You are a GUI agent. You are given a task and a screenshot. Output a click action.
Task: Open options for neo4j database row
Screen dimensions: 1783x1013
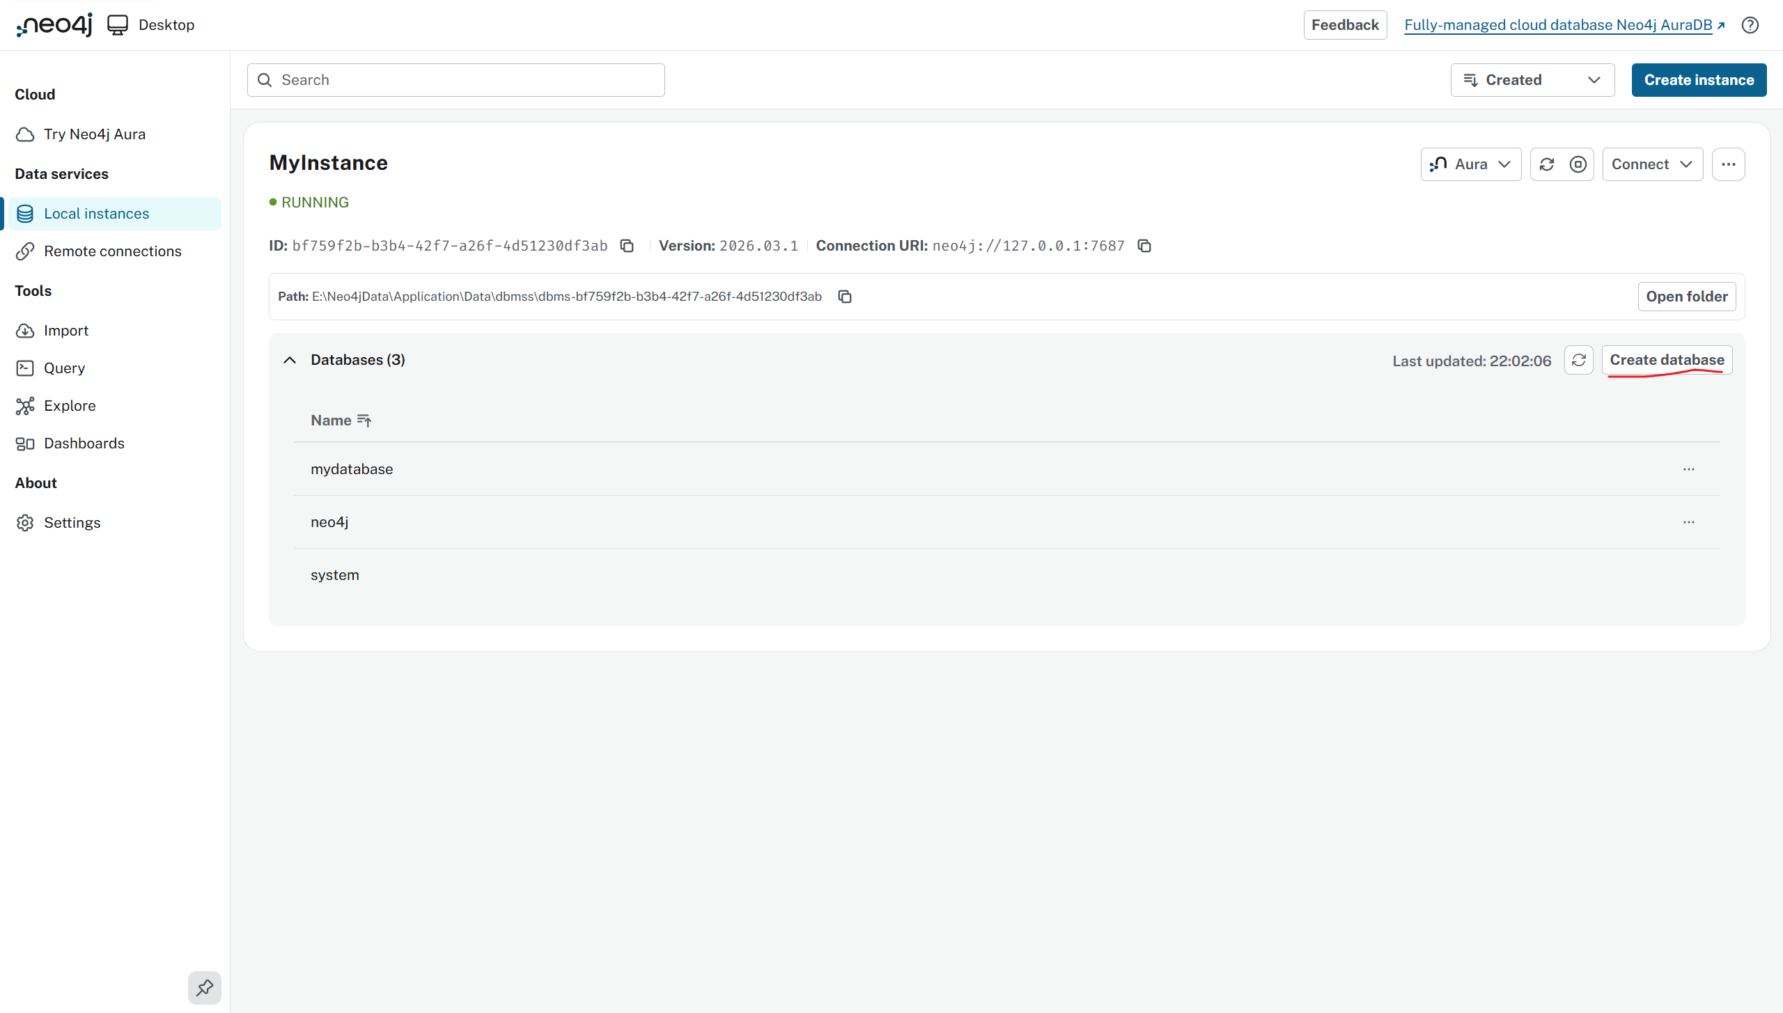coord(1689,522)
